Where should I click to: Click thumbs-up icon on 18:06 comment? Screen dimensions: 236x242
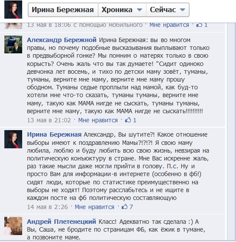199,25
